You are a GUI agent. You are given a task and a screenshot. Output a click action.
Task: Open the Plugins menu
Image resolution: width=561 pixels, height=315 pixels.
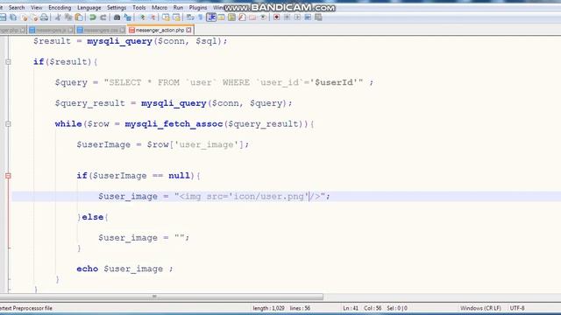[x=198, y=8]
